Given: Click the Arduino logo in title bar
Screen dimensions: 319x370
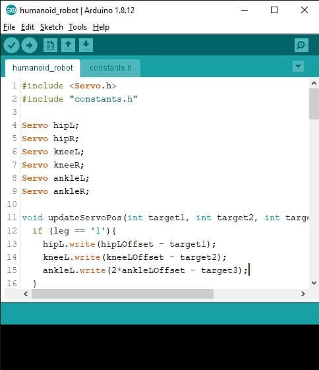Looking at the screenshot, I should 11,11.
